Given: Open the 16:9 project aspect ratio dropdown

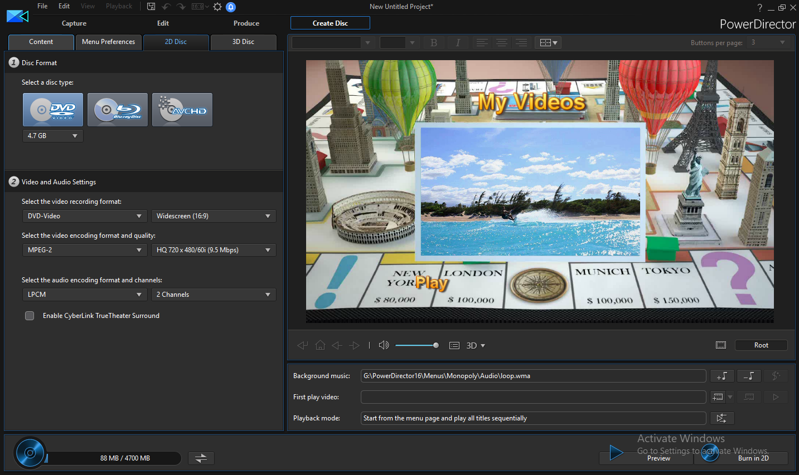Looking at the screenshot, I should (x=200, y=7).
